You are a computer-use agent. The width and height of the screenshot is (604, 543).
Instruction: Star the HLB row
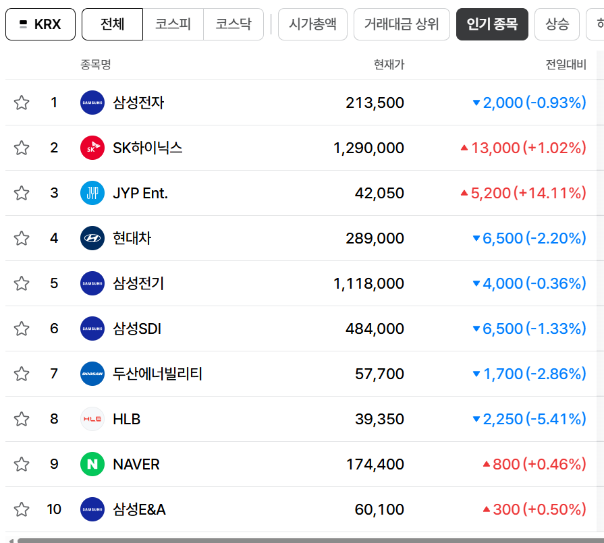[x=22, y=419]
